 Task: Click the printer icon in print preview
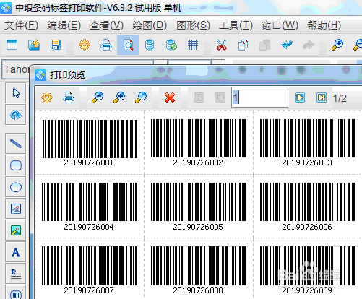[x=69, y=97]
